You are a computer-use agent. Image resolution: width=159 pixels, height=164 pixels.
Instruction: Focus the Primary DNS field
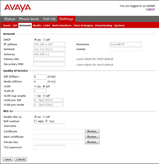49,59
